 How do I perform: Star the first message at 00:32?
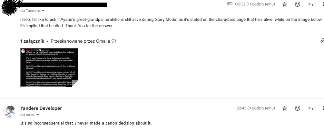tap(285, 4)
